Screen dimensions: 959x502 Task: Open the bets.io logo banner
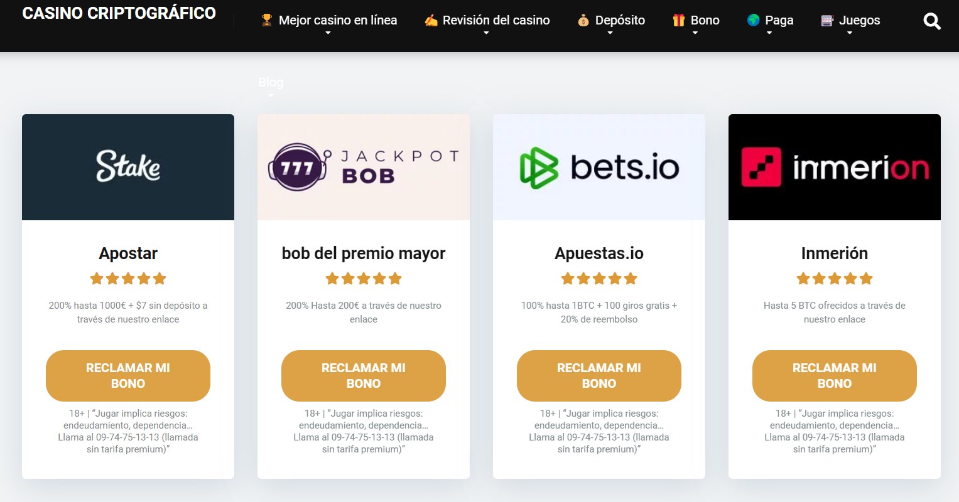click(599, 167)
